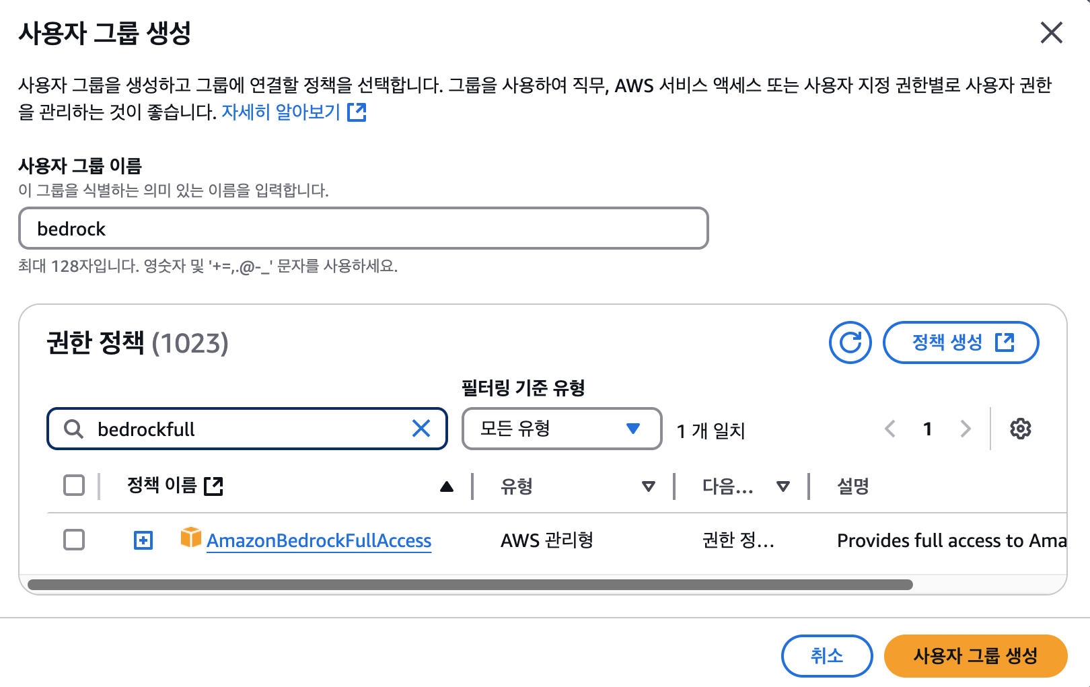1090x687 pixels.
Task: Open the AmazonBedrockFullAccess policy link
Action: (x=319, y=540)
